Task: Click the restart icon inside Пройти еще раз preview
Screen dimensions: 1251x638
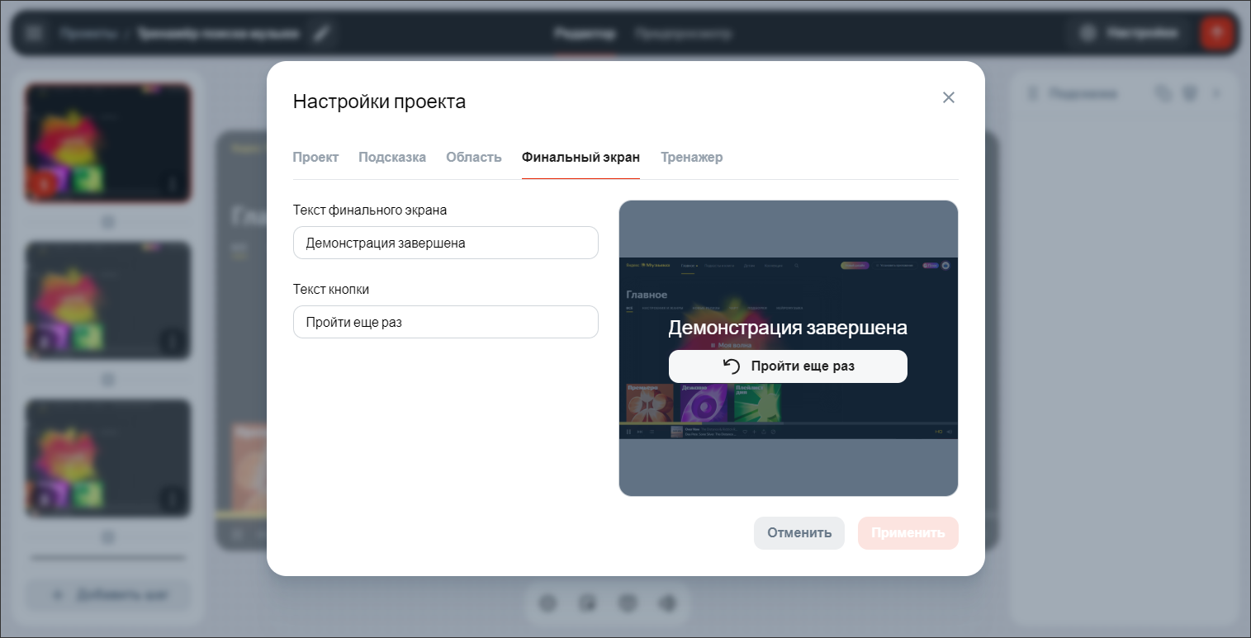Action: tap(732, 366)
